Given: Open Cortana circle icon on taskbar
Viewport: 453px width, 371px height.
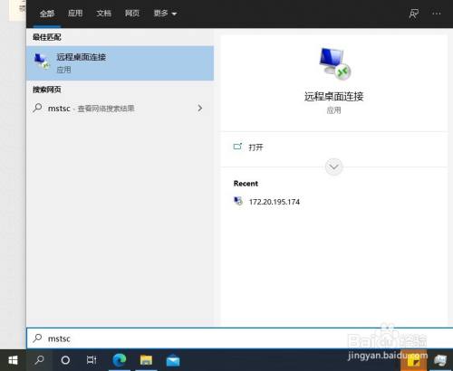Looking at the screenshot, I should (65, 360).
